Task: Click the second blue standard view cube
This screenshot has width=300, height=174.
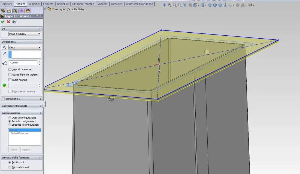Action: coord(215,5)
